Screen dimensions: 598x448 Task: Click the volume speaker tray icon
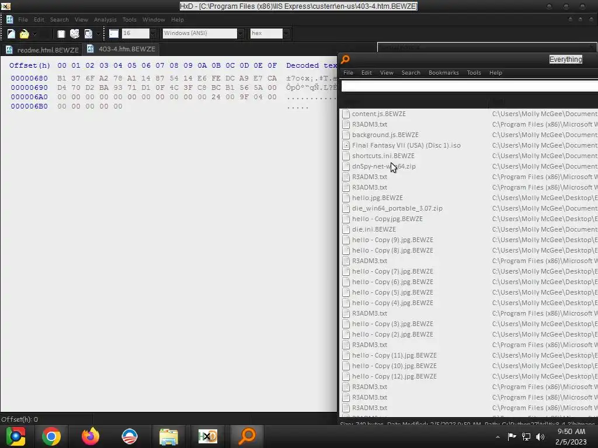pyautogui.click(x=540, y=437)
